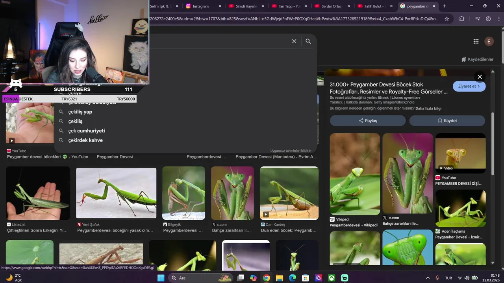Open the volume tray icon
The width and height of the screenshot is (504, 283).
467,278
